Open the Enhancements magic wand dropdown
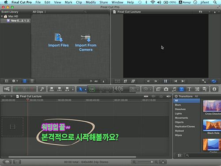 tap(134, 89)
